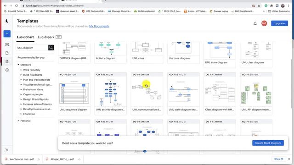Open the Are Terrorist Net pdf download

coord(19,159)
